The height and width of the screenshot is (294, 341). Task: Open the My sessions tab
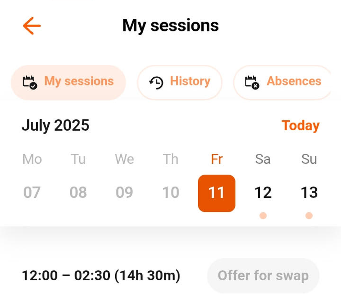68,82
